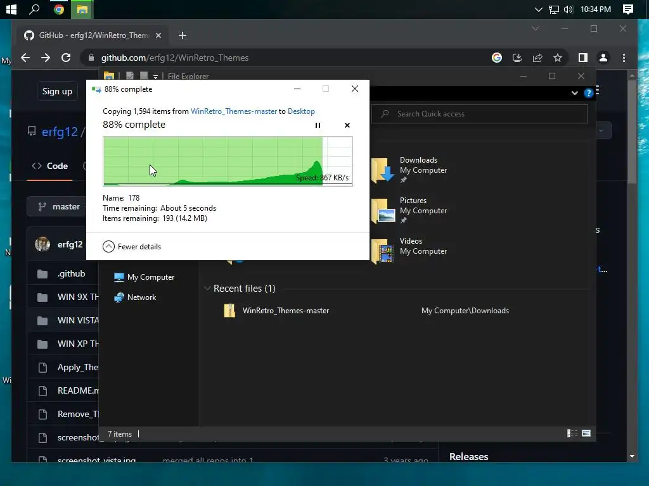Click the Google icon in the address bar
Viewport: 649px width, 486px height.
pyautogui.click(x=497, y=58)
